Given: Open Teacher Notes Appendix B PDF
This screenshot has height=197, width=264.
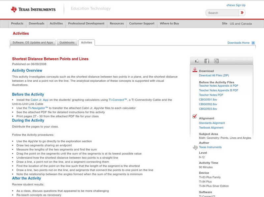Looking at the screenshot, I should [x=218, y=90].
